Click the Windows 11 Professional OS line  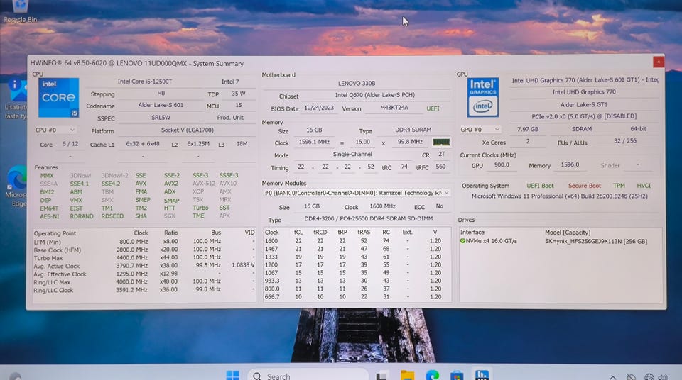pyautogui.click(x=560, y=196)
